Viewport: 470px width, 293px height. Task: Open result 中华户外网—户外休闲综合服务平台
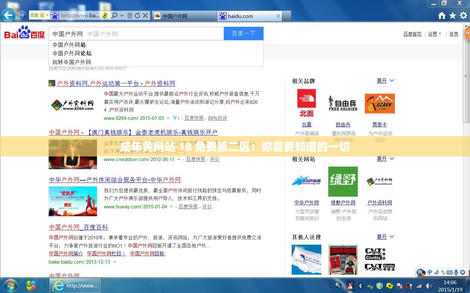pos(115,180)
